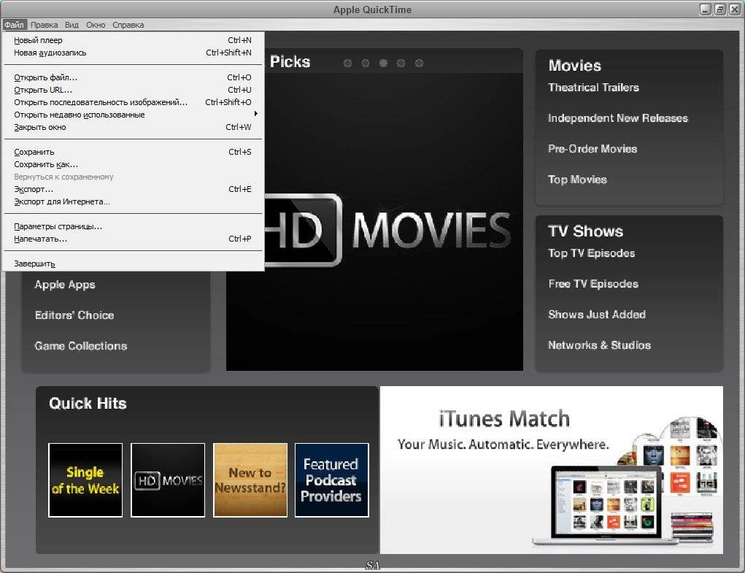The width and height of the screenshot is (745, 573).
Task: Open Параметры страницы… menu item
Action: pyautogui.click(x=133, y=226)
